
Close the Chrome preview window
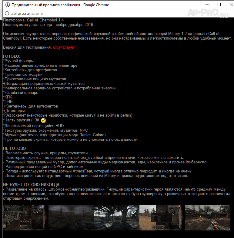(x=232, y=5)
